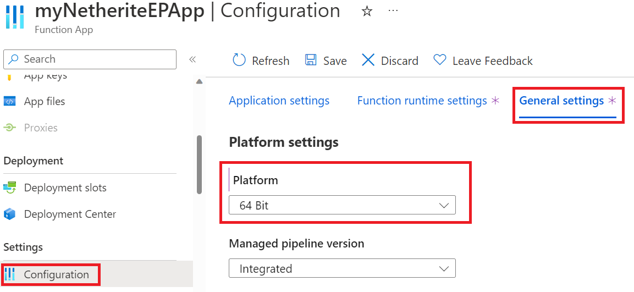
Task: Click the Discard X icon
Action: (368, 60)
